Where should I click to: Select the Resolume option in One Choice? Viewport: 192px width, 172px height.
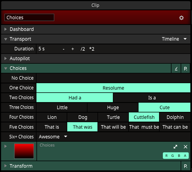point(113,88)
